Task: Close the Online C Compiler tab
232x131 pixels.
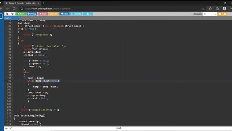Action: 38,3
